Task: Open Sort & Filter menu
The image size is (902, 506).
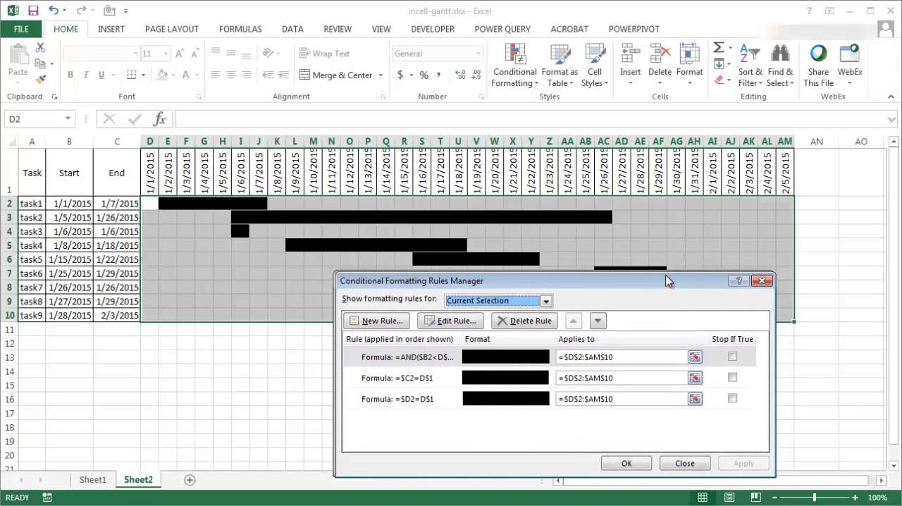Action: [750, 66]
